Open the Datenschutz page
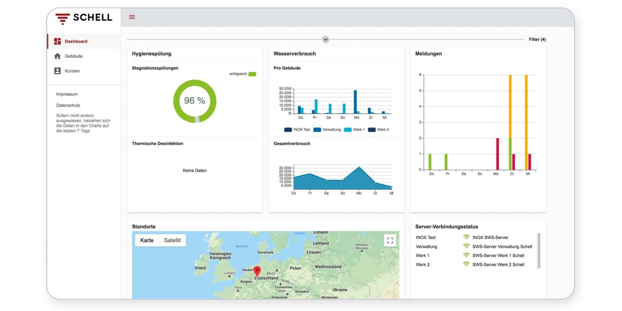622x311 pixels. (68, 105)
